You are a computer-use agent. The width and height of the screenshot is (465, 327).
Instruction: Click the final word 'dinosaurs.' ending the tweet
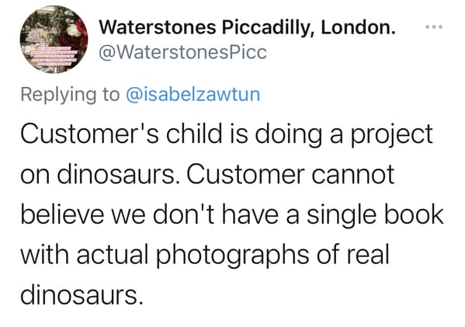82,295
